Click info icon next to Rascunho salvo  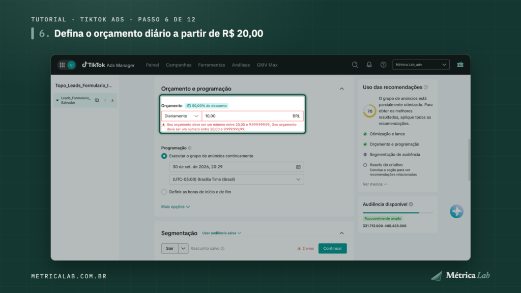pyautogui.click(x=223, y=248)
